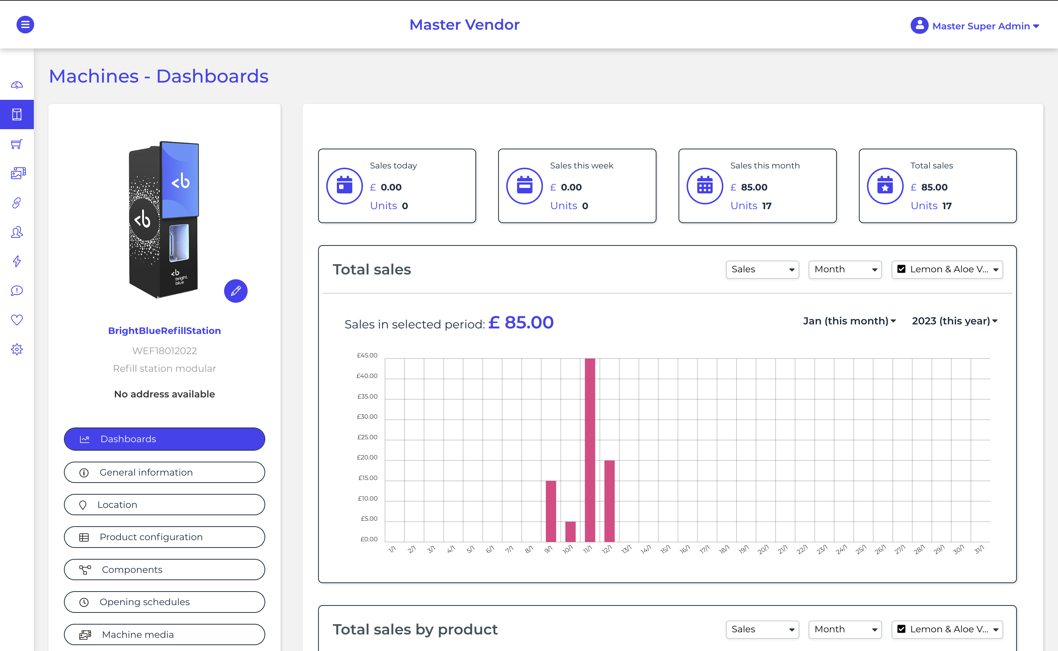
Task: Open the settings gear sidebar icon
Action: pos(17,349)
